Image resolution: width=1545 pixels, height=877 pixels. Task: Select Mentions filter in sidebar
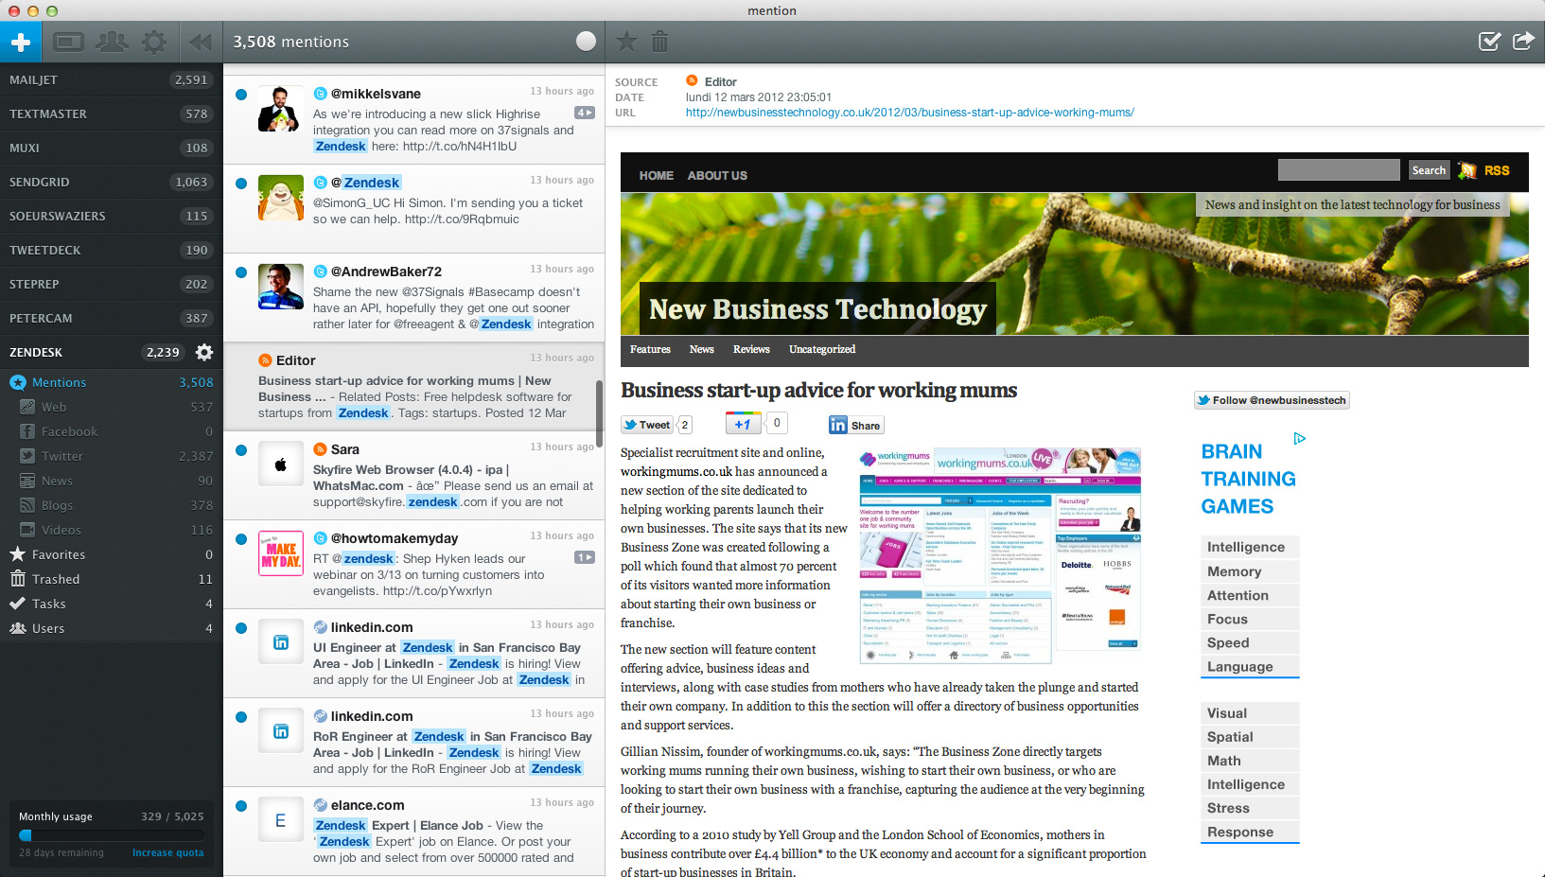pyautogui.click(x=111, y=382)
